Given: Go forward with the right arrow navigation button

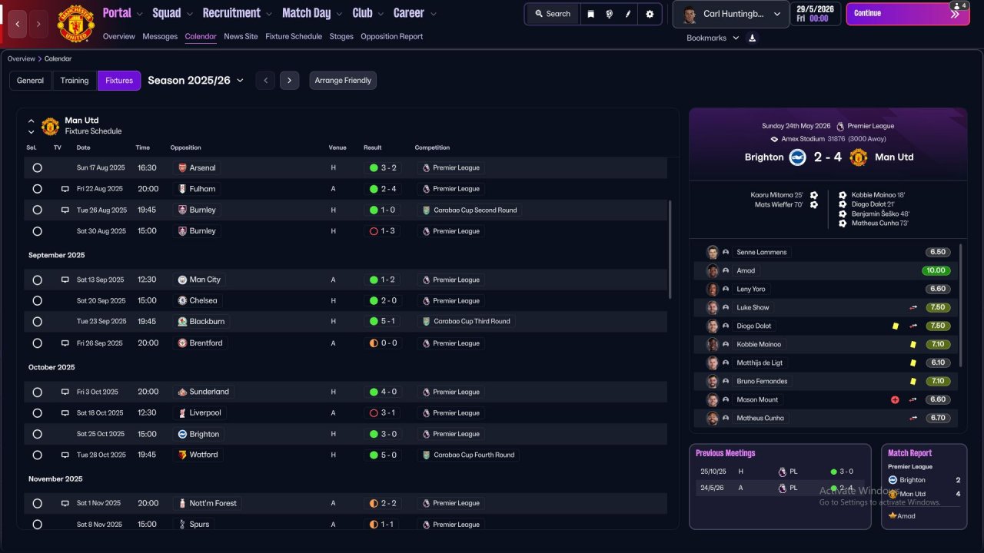Looking at the screenshot, I should [39, 25].
